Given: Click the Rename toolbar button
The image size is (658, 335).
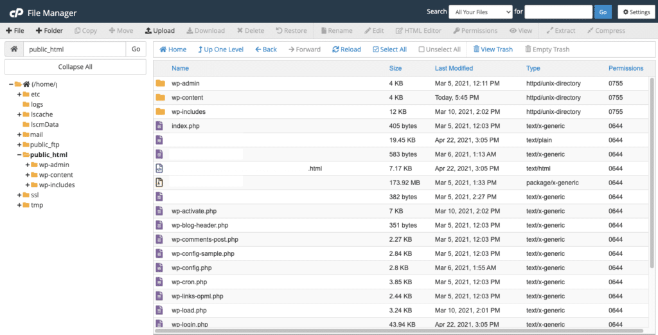Looking at the screenshot, I should [337, 31].
